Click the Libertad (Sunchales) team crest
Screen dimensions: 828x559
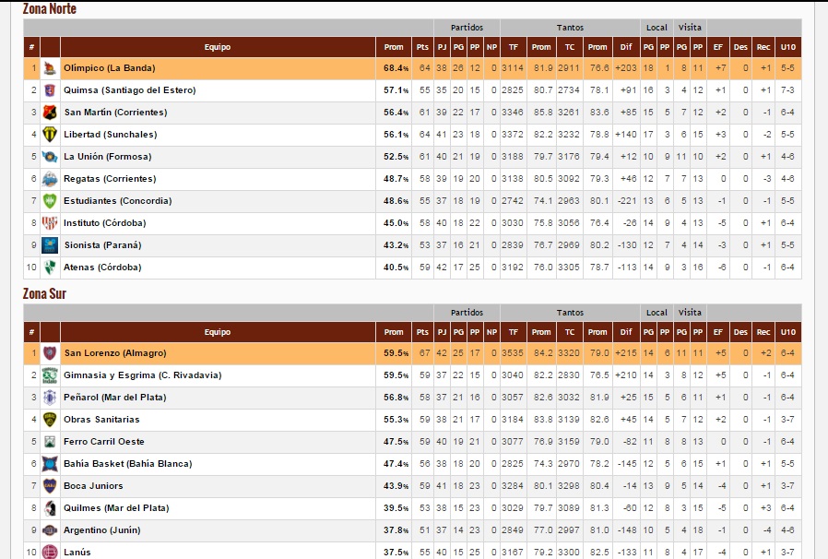[x=51, y=135]
